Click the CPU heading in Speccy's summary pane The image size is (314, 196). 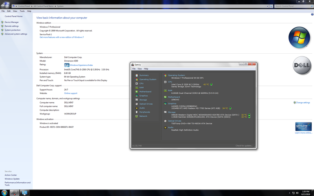pyautogui.click(x=170, y=82)
